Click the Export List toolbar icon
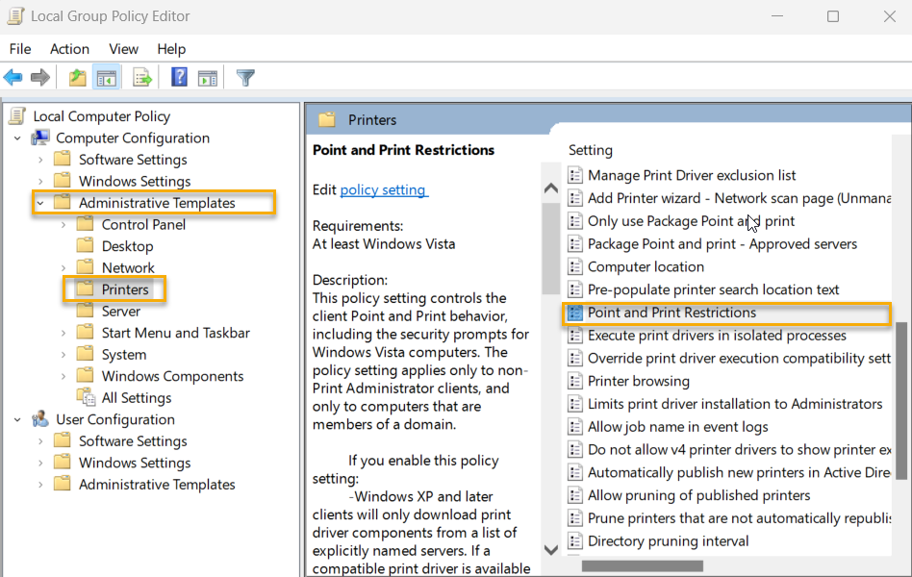Viewport: 912px width, 577px height. pyautogui.click(x=140, y=77)
